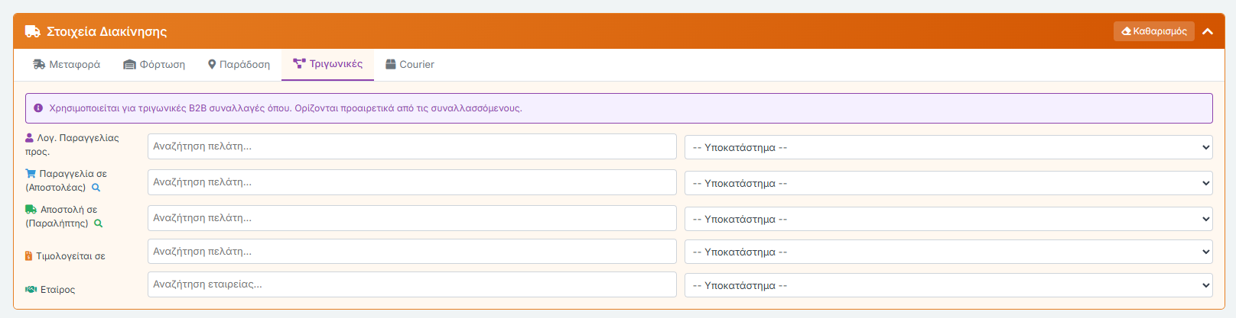Switch to the Μεταφορά tab
Image resolution: width=1236 pixels, height=318 pixels.
point(67,65)
